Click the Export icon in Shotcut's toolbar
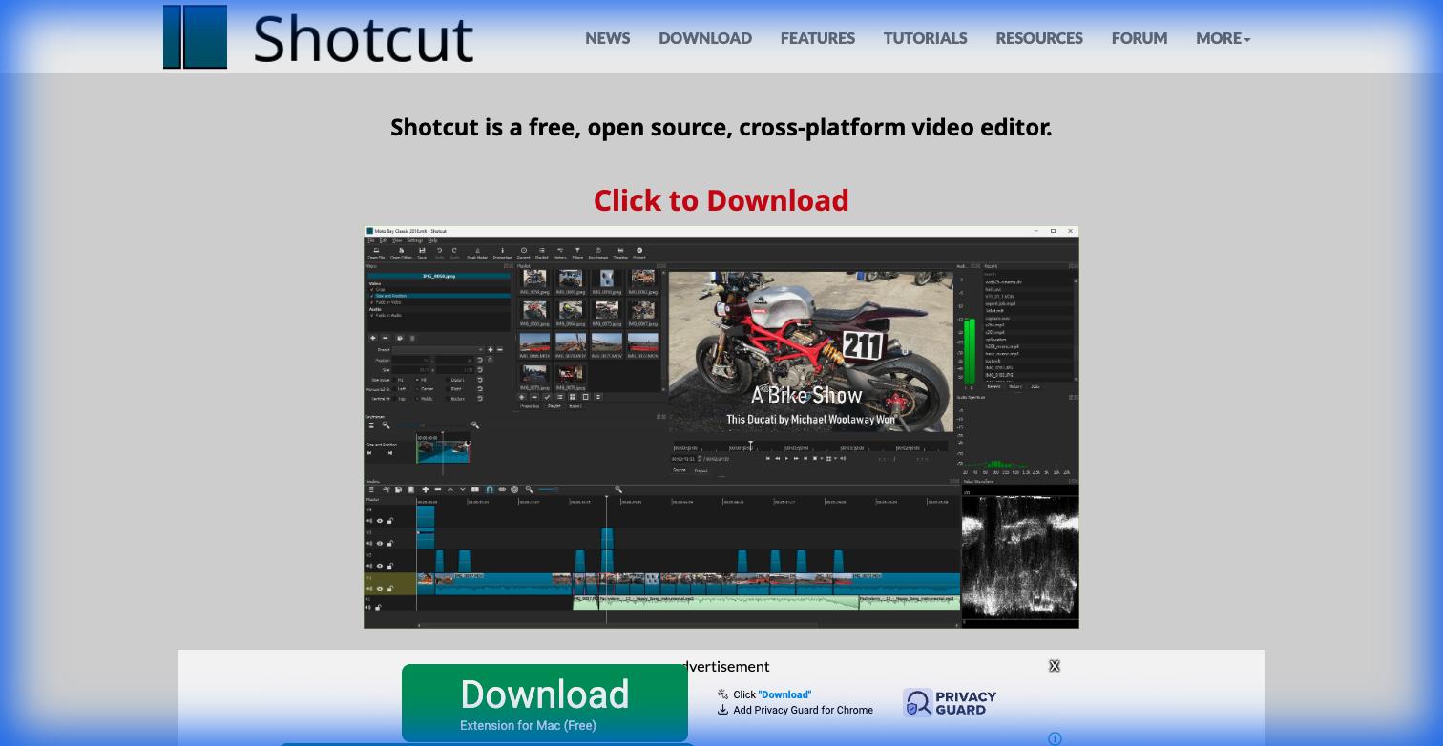 pos(640,252)
